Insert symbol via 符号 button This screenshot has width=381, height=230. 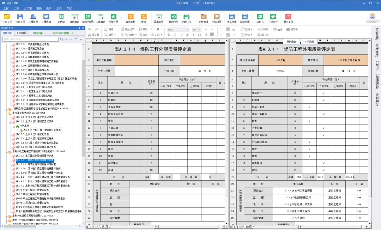click(109, 29)
